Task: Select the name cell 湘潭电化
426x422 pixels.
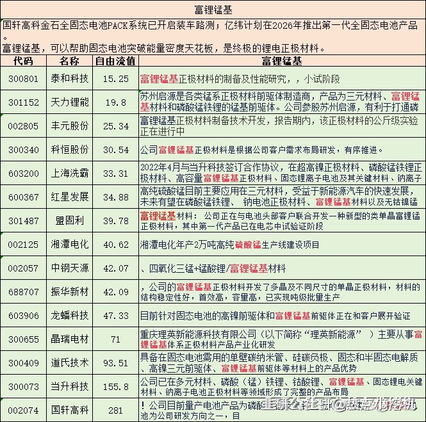Action: [70, 245]
